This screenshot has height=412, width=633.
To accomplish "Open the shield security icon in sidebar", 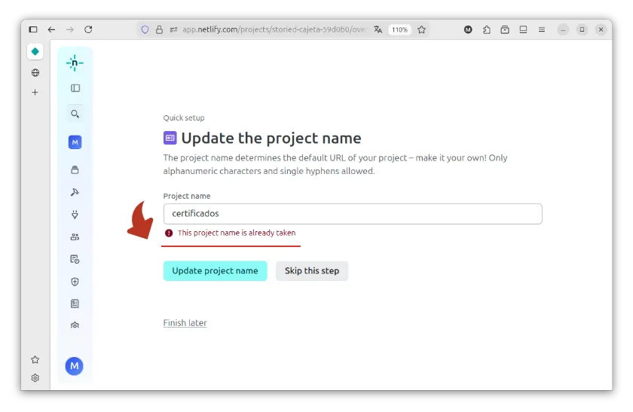I will [x=75, y=282].
